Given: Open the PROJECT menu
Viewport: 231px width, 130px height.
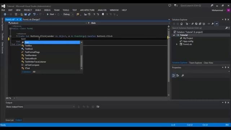Looking at the screenshot, I should tap(28, 10).
